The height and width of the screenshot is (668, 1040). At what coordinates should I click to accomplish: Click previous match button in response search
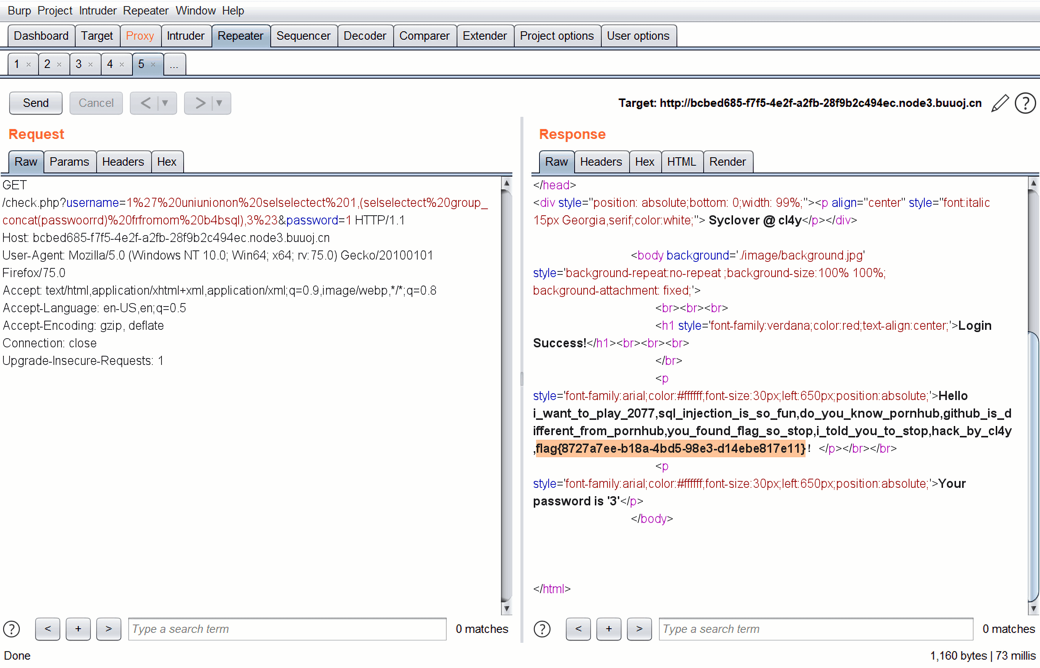pyautogui.click(x=578, y=629)
